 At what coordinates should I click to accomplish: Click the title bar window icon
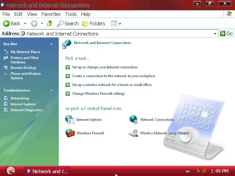tap(3, 5)
